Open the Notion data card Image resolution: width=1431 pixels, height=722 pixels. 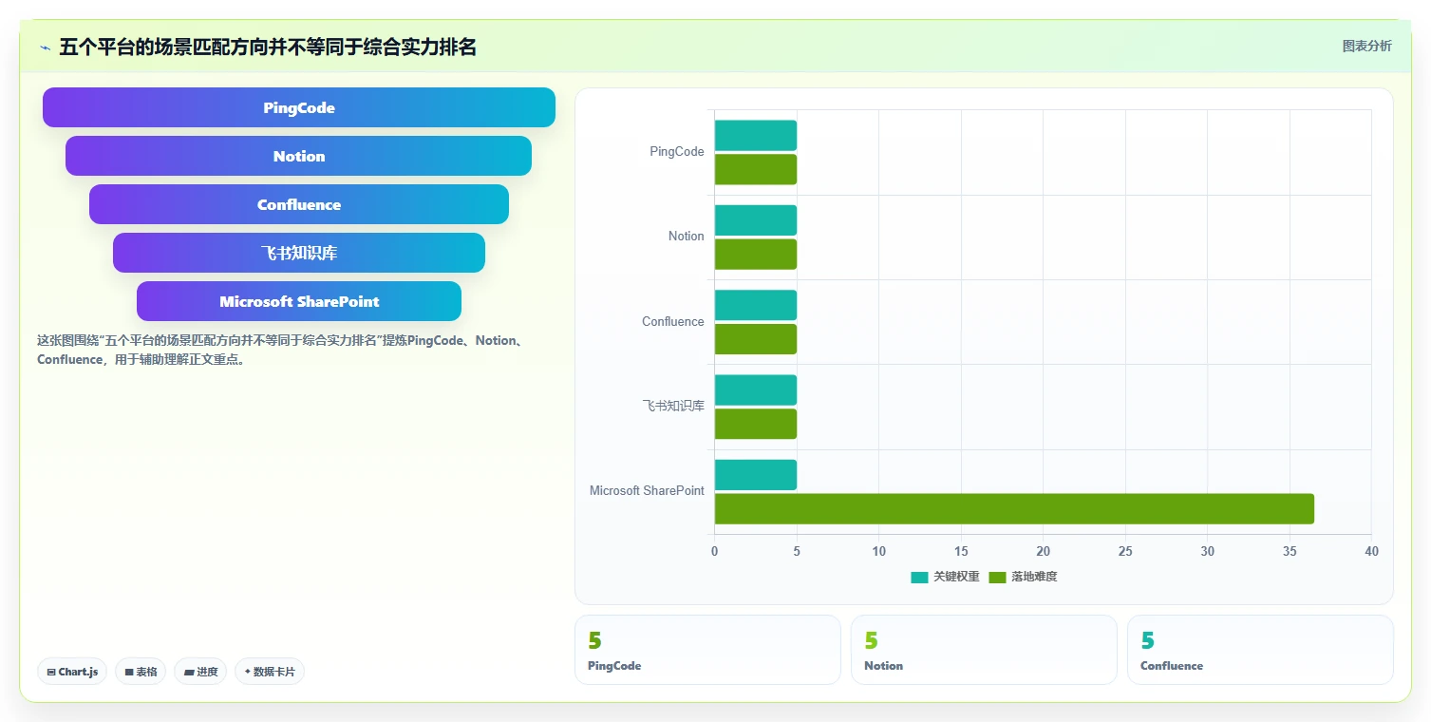(984, 650)
